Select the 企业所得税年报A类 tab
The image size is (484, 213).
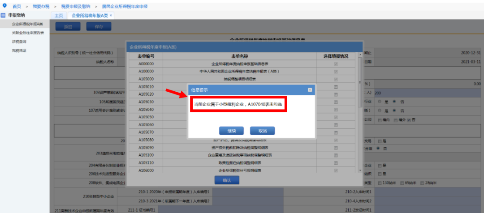tap(90, 15)
